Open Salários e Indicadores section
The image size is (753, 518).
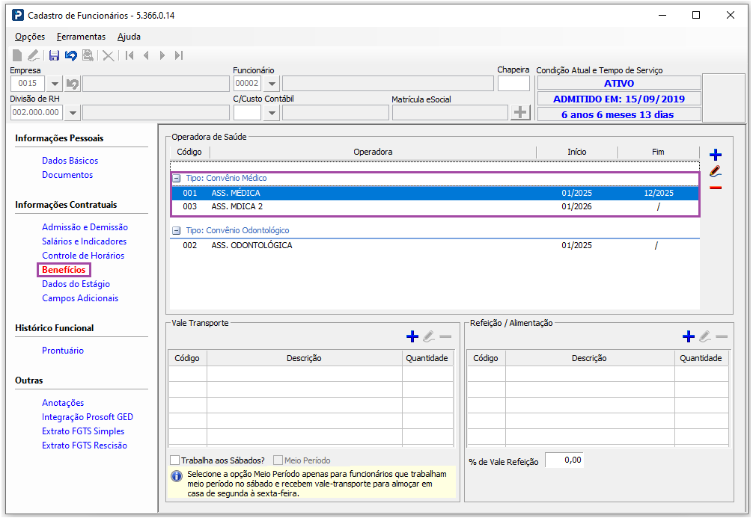(84, 241)
